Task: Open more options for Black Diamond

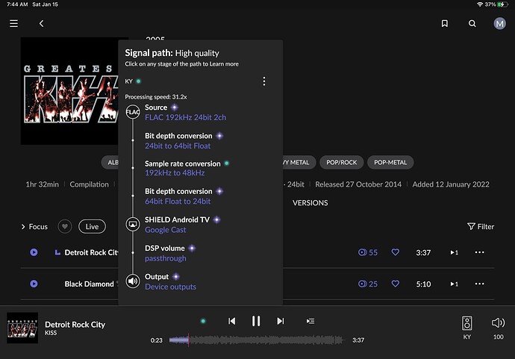Action: coord(479,284)
